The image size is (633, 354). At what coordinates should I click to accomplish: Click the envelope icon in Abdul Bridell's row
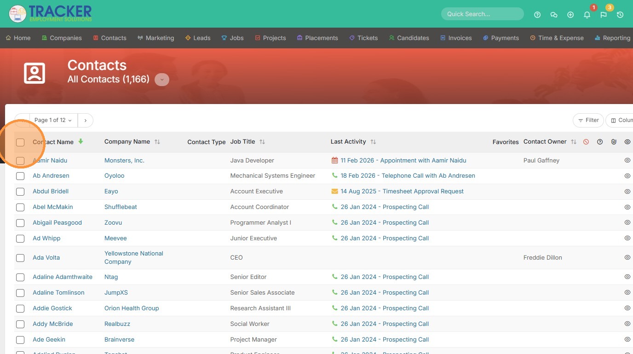coord(335,191)
